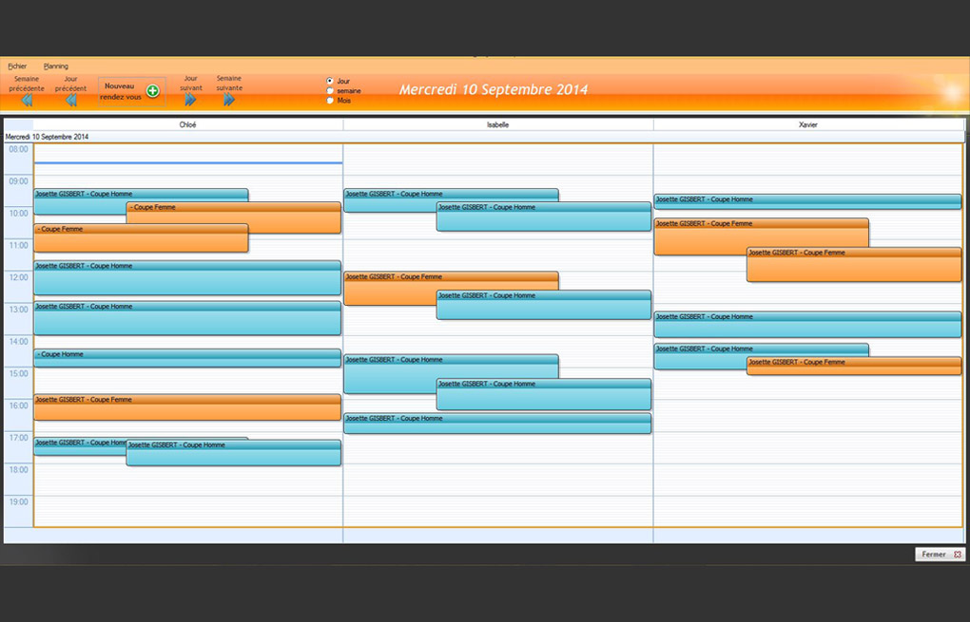Select the Isabelle column header
This screenshot has height=622, width=970.
click(x=497, y=124)
